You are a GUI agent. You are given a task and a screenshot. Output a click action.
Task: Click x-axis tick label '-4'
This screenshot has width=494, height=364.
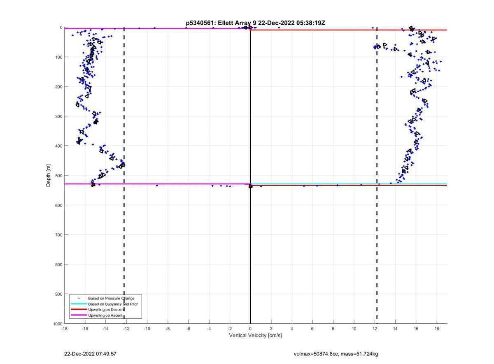coord(209,329)
